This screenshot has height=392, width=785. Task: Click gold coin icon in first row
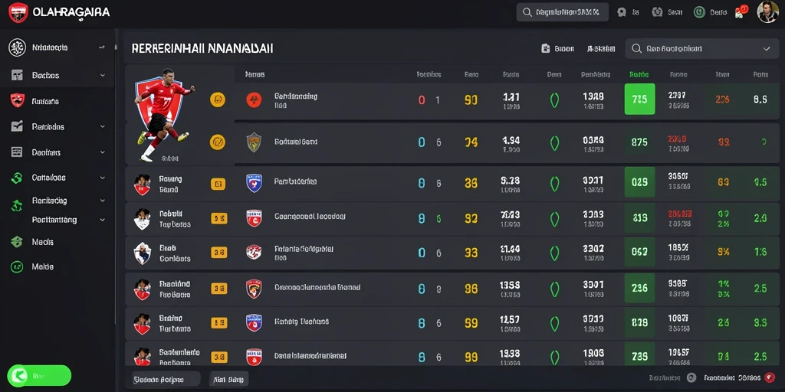(x=217, y=100)
